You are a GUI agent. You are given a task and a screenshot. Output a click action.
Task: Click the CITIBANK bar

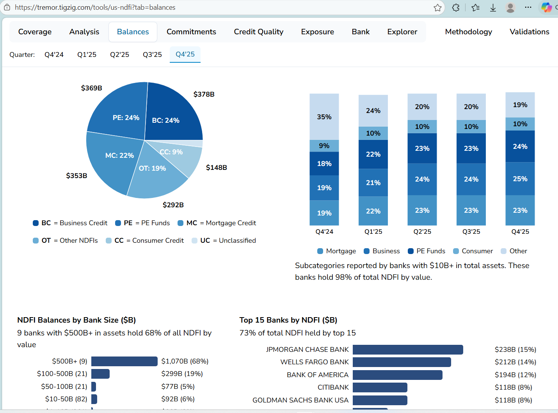(380, 387)
